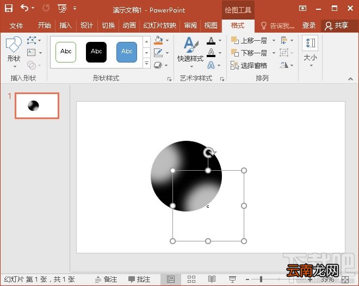Apply the white outlined Abc shape style
The width and height of the screenshot is (359, 286).
click(x=66, y=52)
